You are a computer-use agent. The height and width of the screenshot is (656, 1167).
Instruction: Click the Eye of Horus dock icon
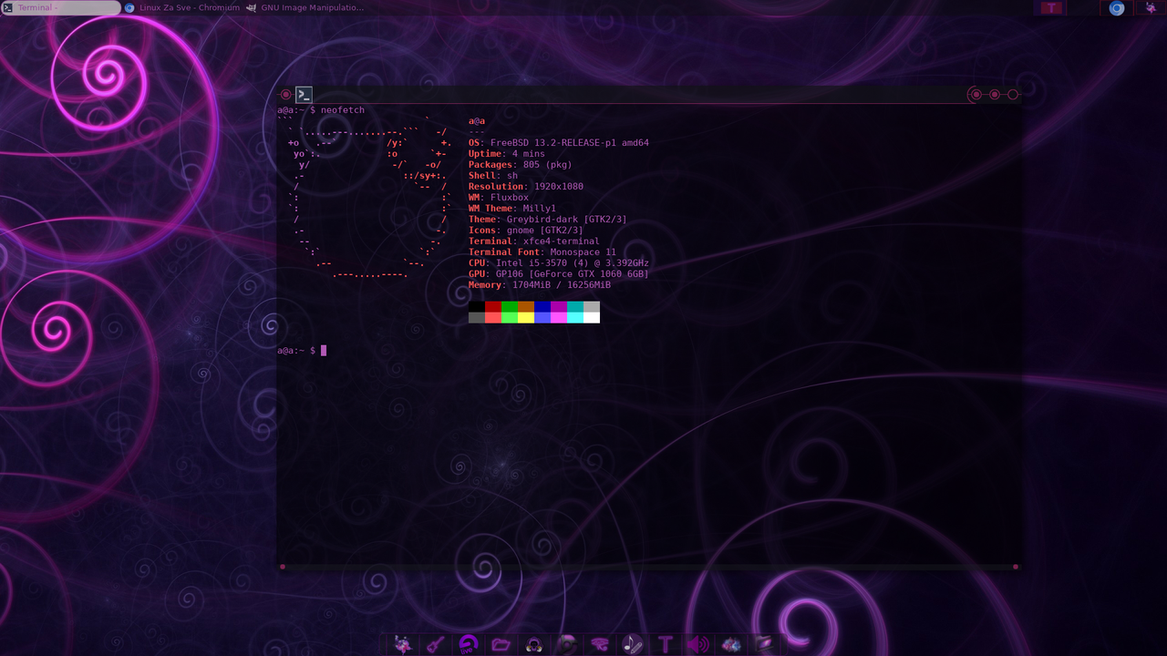[x=599, y=644]
